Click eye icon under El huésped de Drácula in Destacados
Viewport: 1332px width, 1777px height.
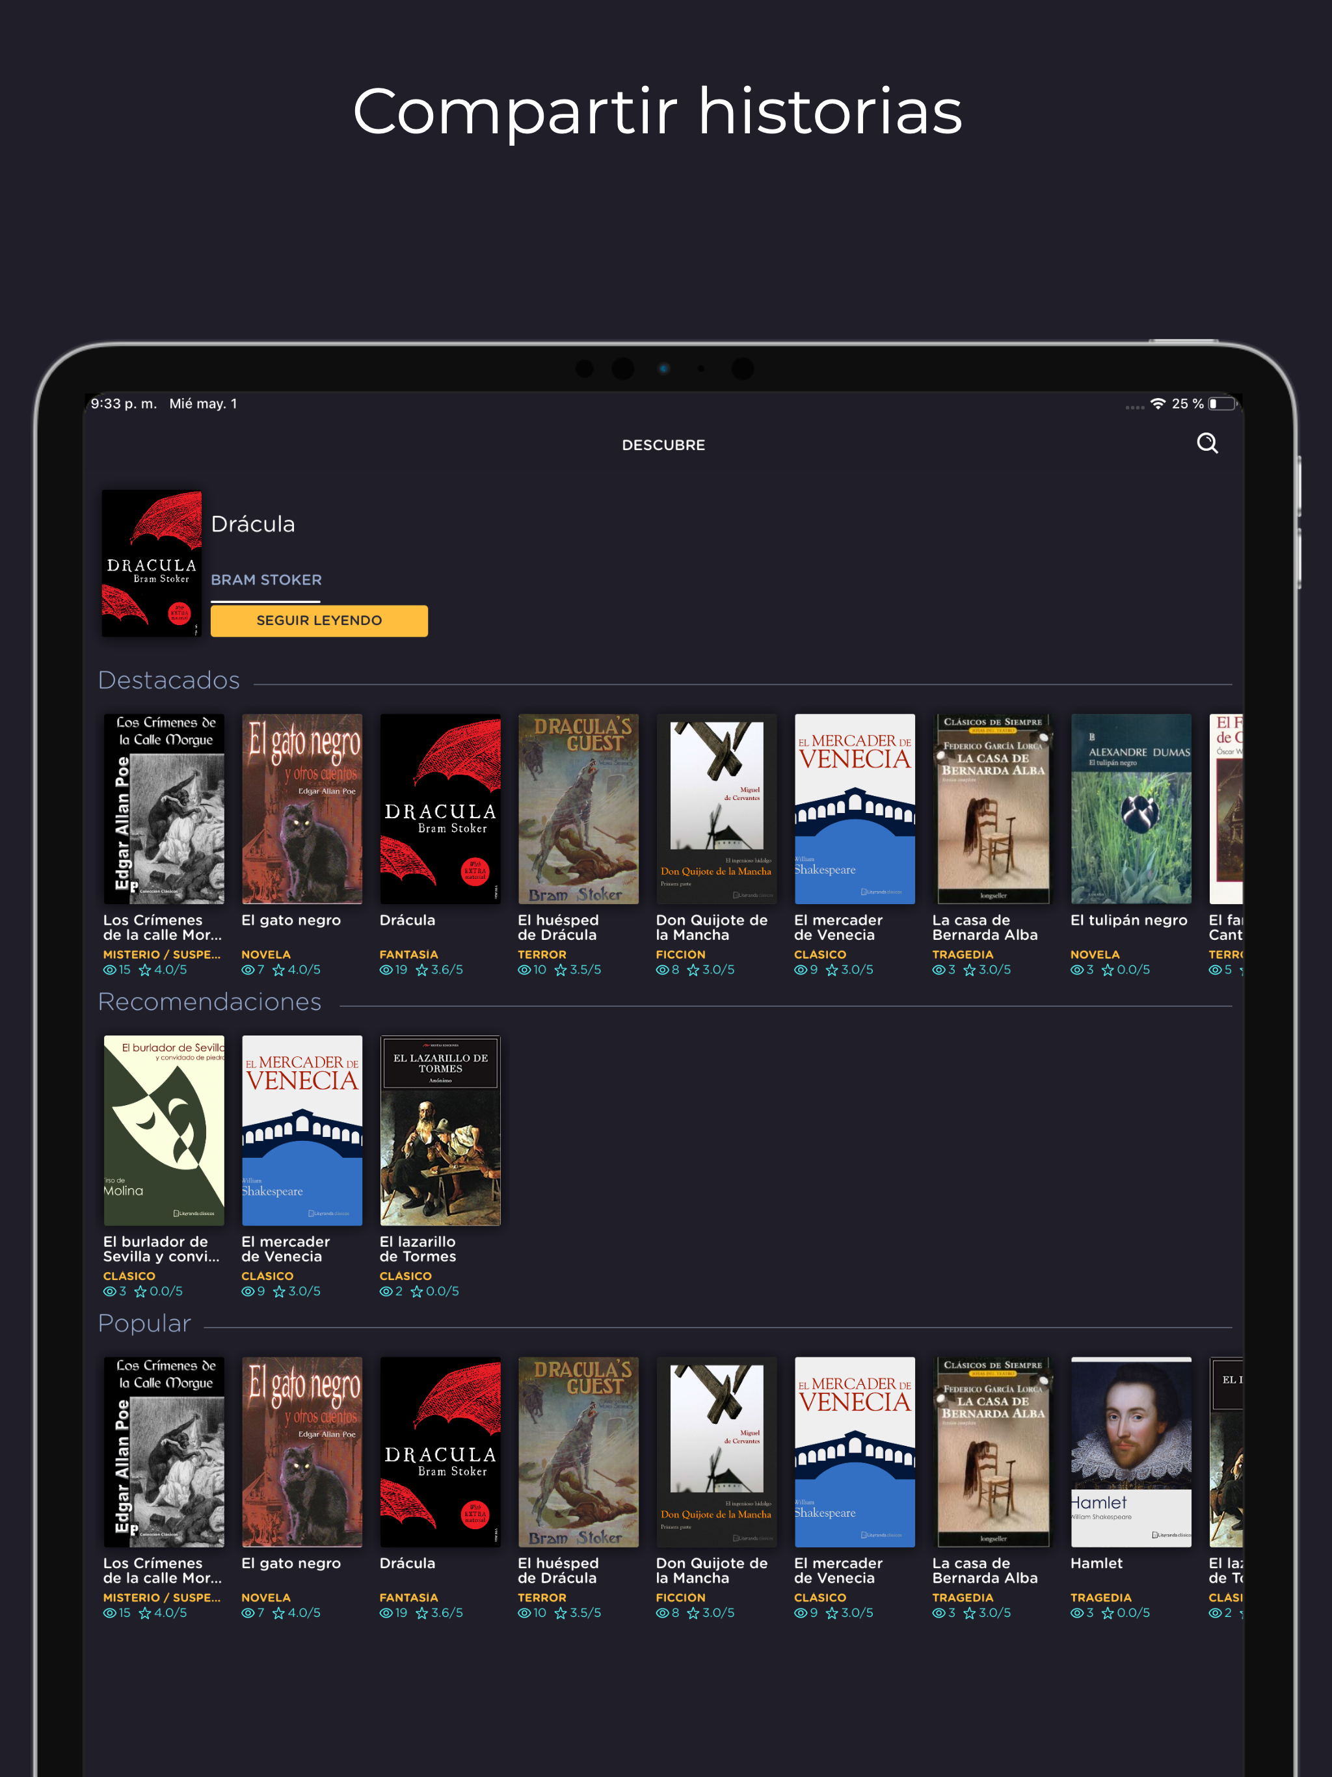525,970
